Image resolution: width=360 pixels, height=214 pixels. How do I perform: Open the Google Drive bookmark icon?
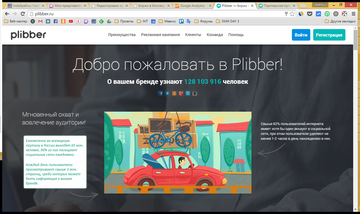click(x=109, y=21)
